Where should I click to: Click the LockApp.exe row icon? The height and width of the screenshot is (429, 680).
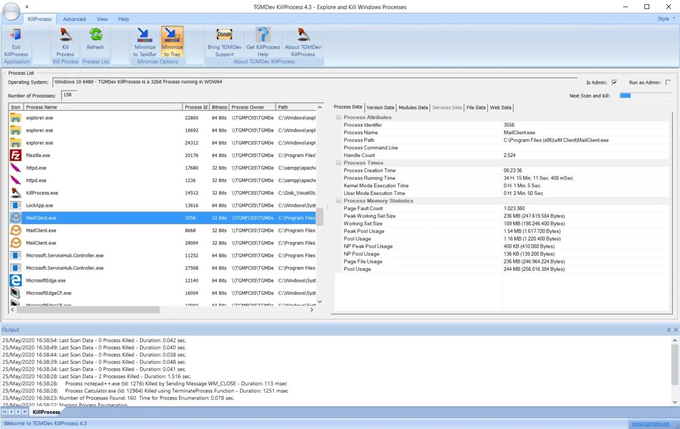click(x=16, y=205)
